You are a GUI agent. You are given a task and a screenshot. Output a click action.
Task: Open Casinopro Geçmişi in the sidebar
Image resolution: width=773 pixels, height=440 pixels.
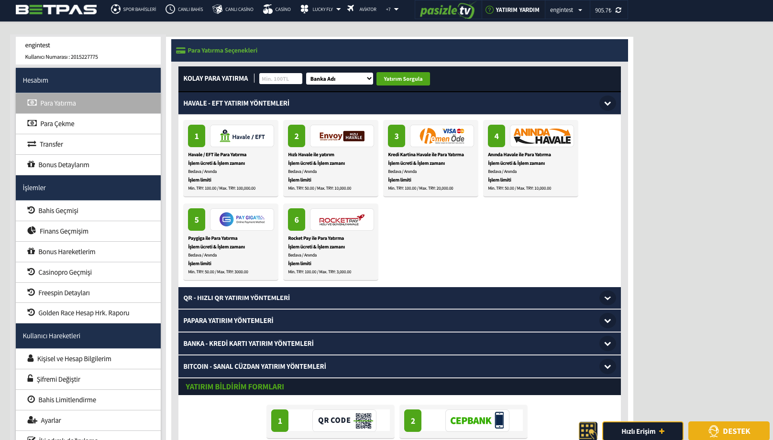tap(88, 272)
